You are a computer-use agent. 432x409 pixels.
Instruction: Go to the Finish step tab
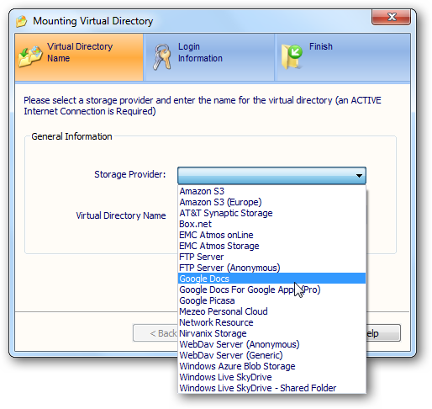343,57
